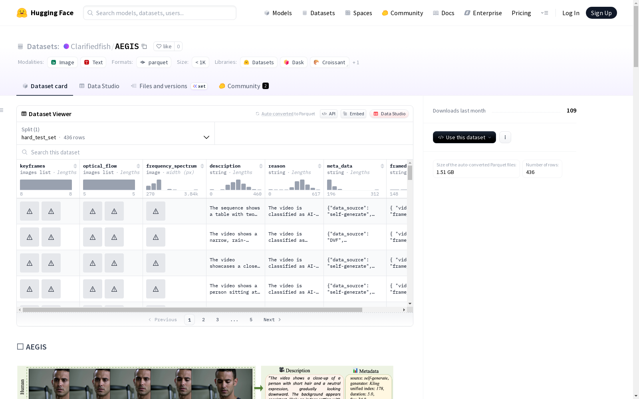
Task: Click the frequency_spectrum width histogram
Action: tap(172, 185)
